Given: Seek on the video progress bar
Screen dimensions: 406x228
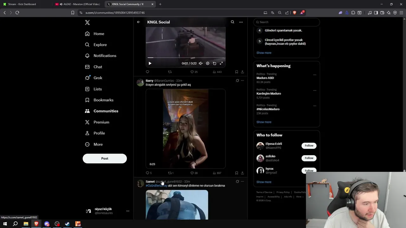Looking at the screenshot, I should 186,58.
